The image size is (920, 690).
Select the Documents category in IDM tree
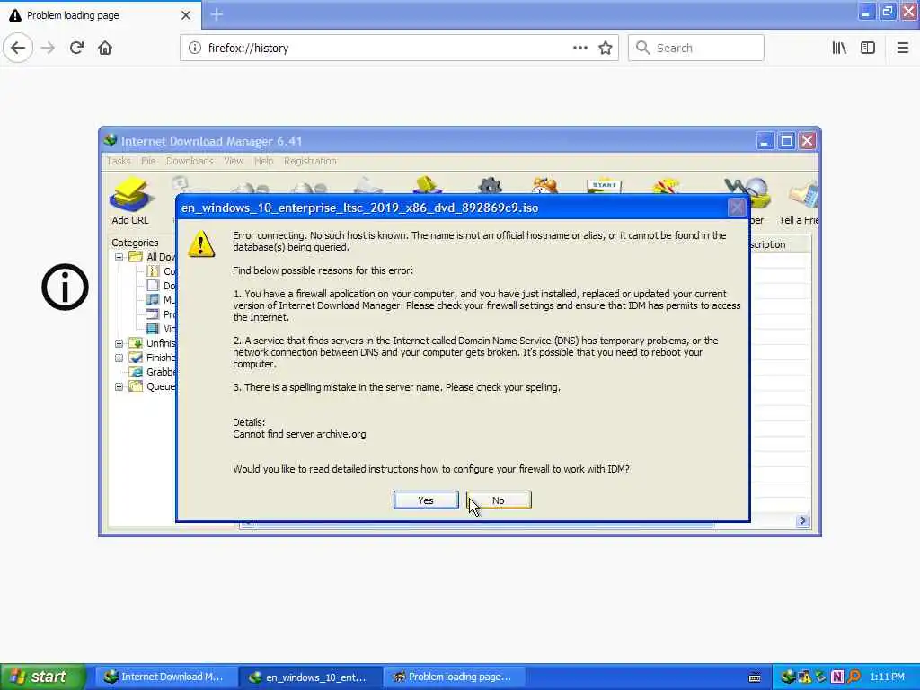pos(161,286)
